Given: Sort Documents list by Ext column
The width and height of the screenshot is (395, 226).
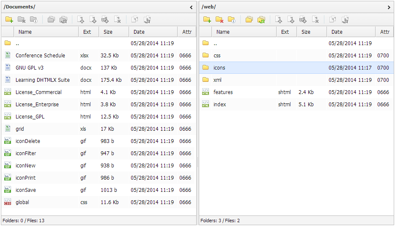Looking at the screenshot, I should pos(89,32).
